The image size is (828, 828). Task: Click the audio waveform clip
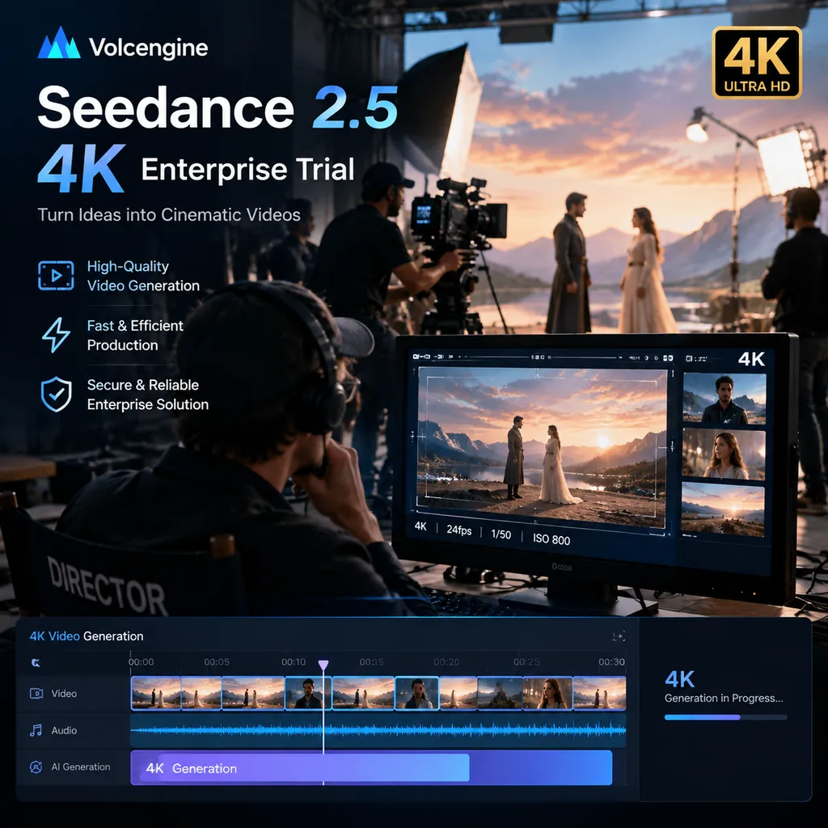pyautogui.click(x=378, y=731)
